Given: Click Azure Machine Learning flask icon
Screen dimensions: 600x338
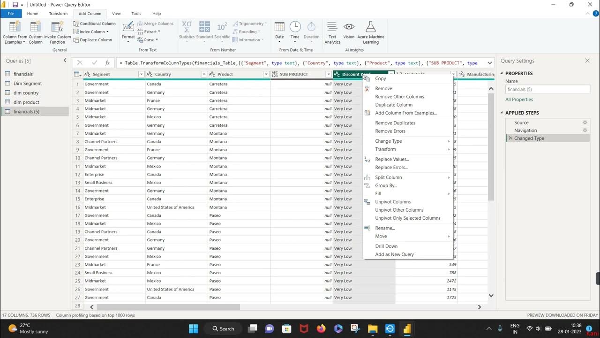Looking at the screenshot, I should 370,27.
